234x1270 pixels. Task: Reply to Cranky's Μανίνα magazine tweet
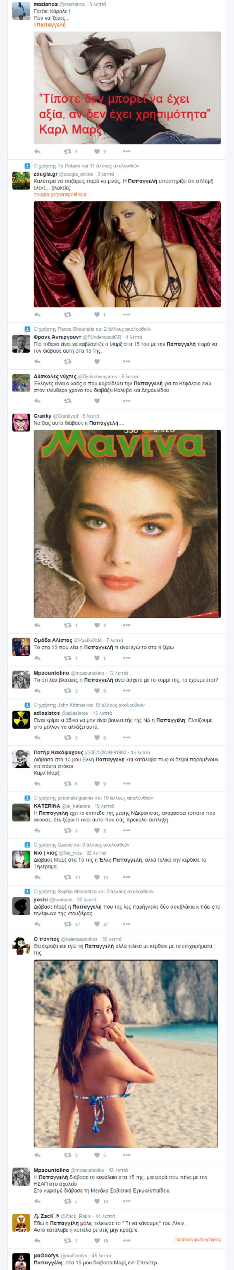coord(37,625)
